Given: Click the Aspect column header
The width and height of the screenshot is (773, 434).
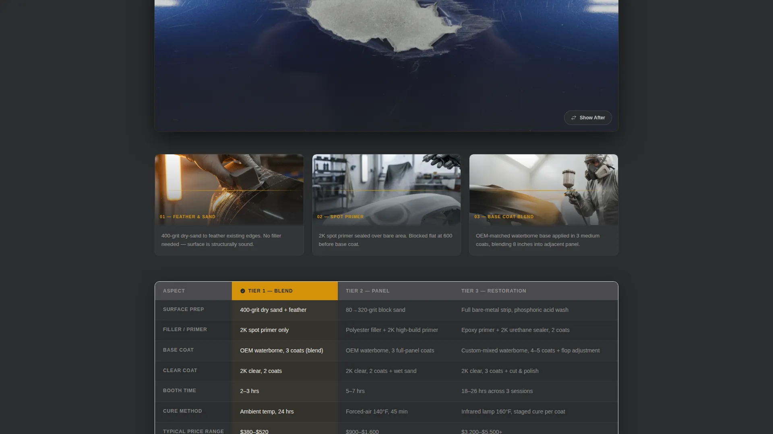Looking at the screenshot, I should tap(193, 291).
